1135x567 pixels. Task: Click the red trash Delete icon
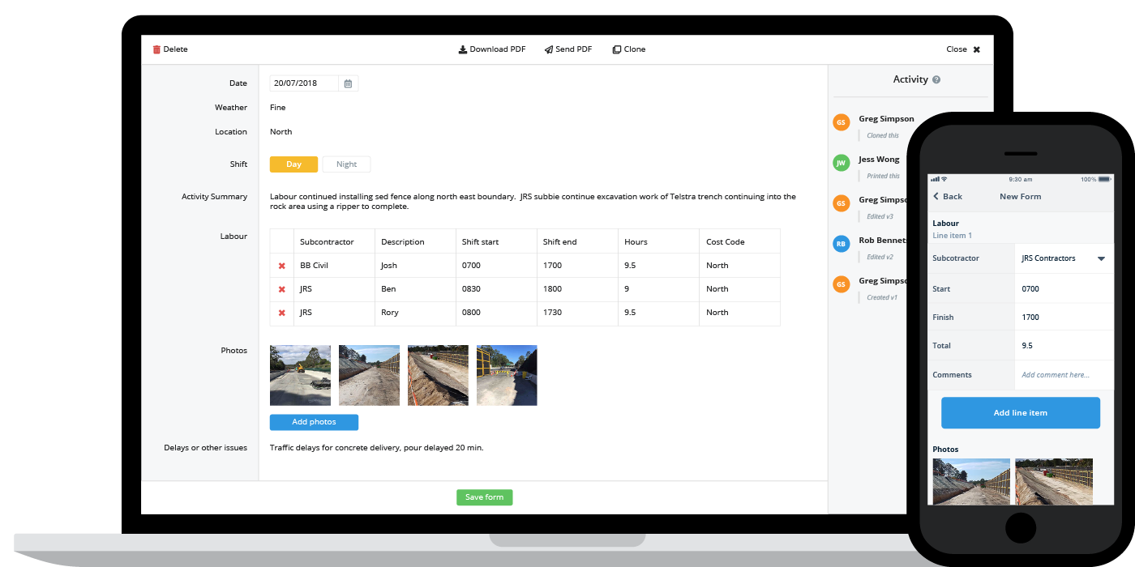pos(156,49)
